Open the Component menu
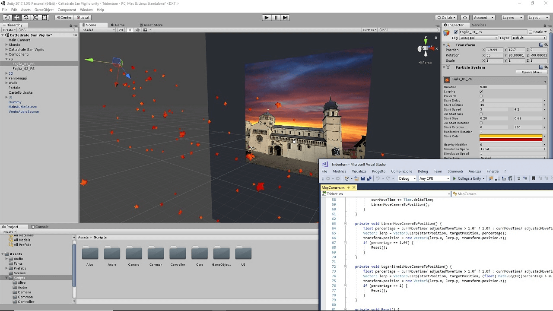The height and width of the screenshot is (311, 553). 67,10
